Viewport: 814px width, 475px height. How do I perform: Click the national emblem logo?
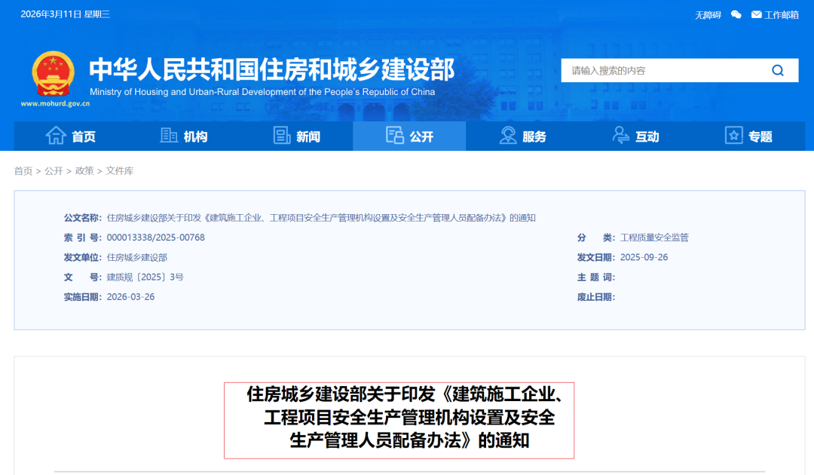[x=53, y=74]
